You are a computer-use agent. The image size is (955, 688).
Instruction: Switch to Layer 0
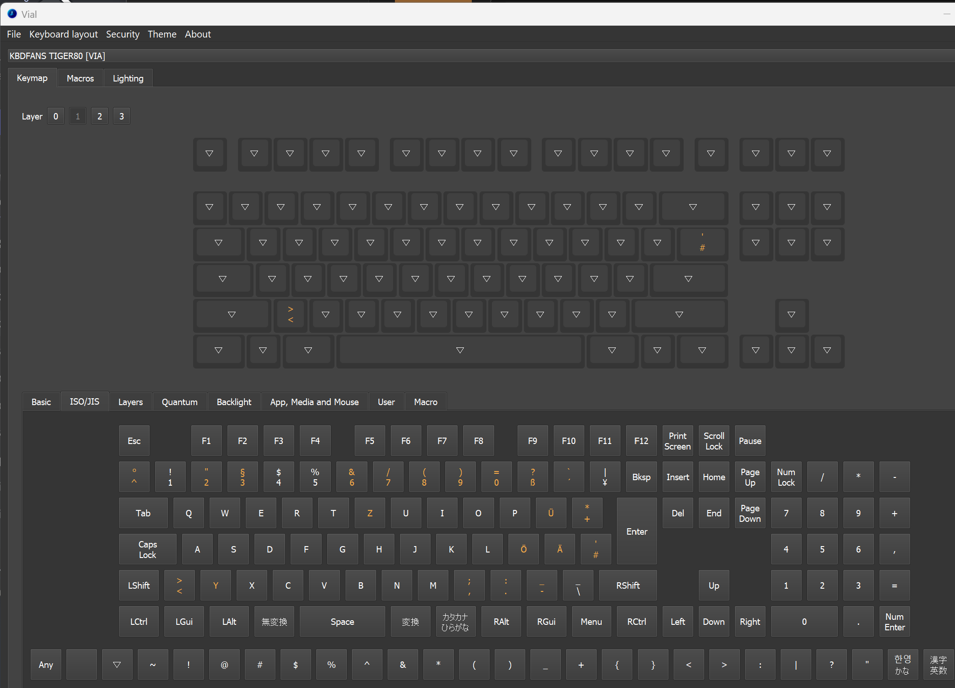56,116
